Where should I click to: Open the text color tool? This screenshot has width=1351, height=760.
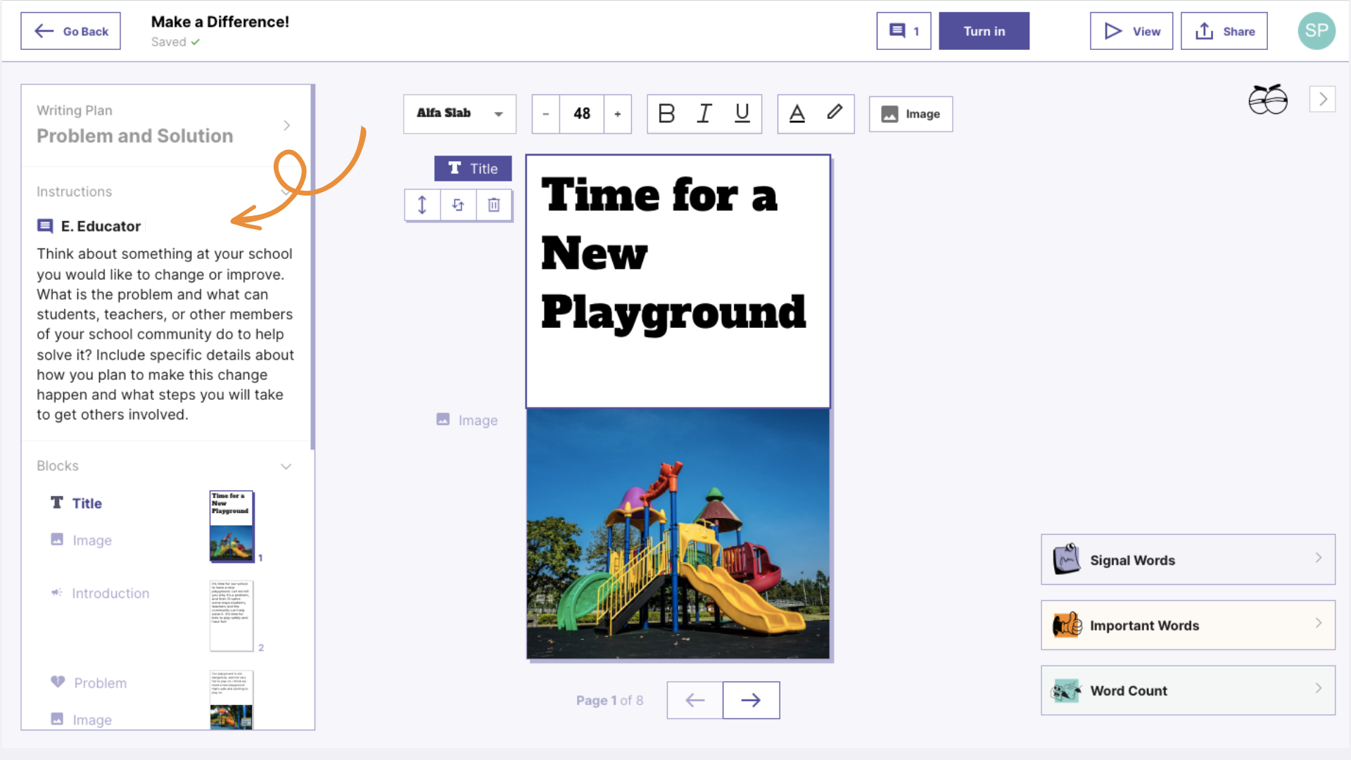click(797, 113)
